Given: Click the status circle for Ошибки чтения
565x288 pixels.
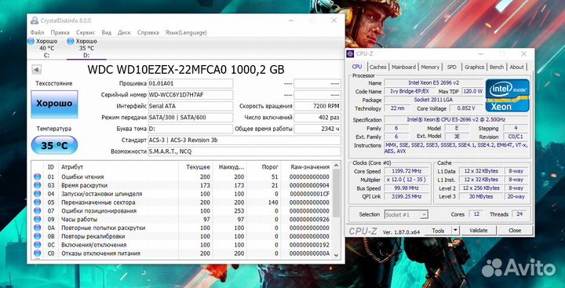Looking at the screenshot, I should pyautogui.click(x=37, y=177).
